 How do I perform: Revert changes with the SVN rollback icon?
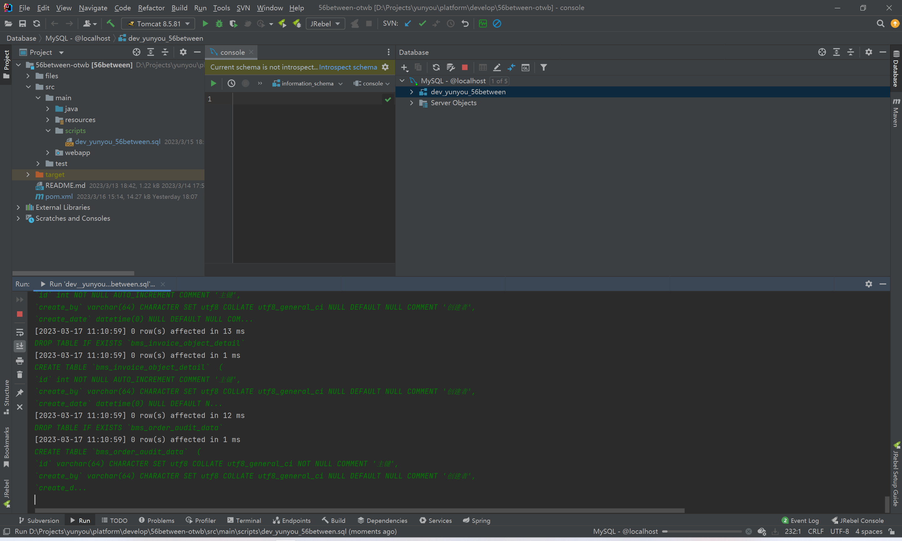click(465, 24)
